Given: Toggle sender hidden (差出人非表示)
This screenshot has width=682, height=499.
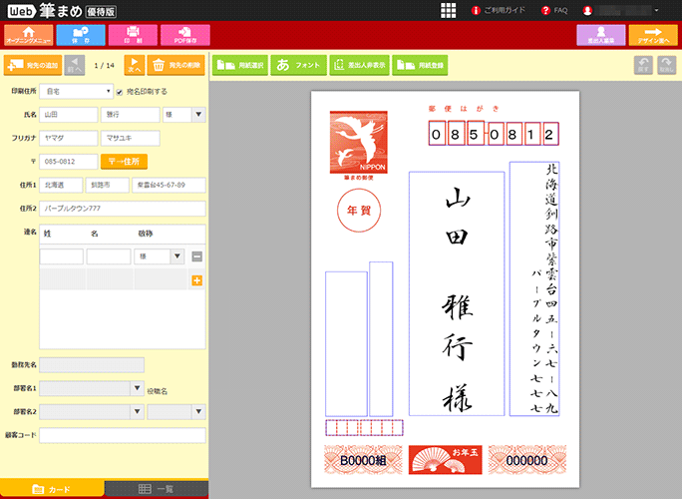Looking at the screenshot, I should click(x=359, y=65).
